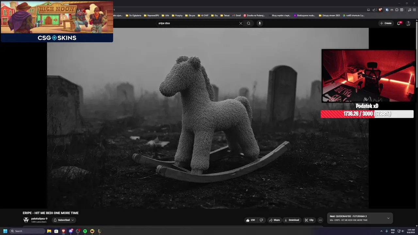Open the Extensions puzzle-piece menu
Screen dimensions: 418x235
397,10
